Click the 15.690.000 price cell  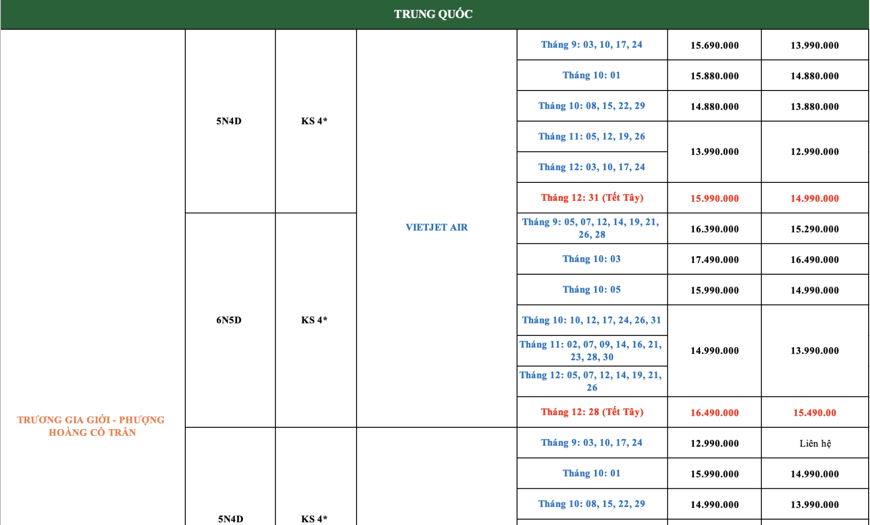tap(714, 45)
